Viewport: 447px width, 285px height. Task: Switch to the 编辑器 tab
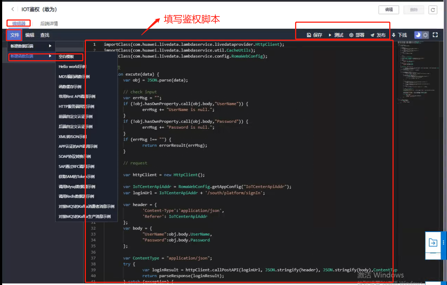[18, 24]
